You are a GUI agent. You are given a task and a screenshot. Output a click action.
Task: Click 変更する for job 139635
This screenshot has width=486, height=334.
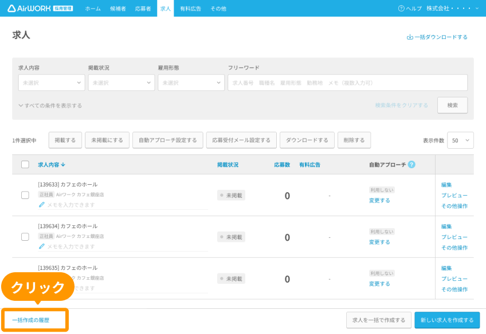tap(379, 284)
